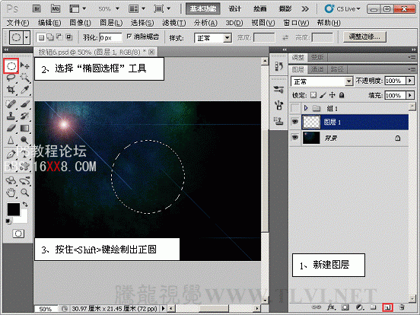The image size is (420, 315).
Task: Switch to the 路径 tab
Action: pyautogui.click(x=337, y=70)
